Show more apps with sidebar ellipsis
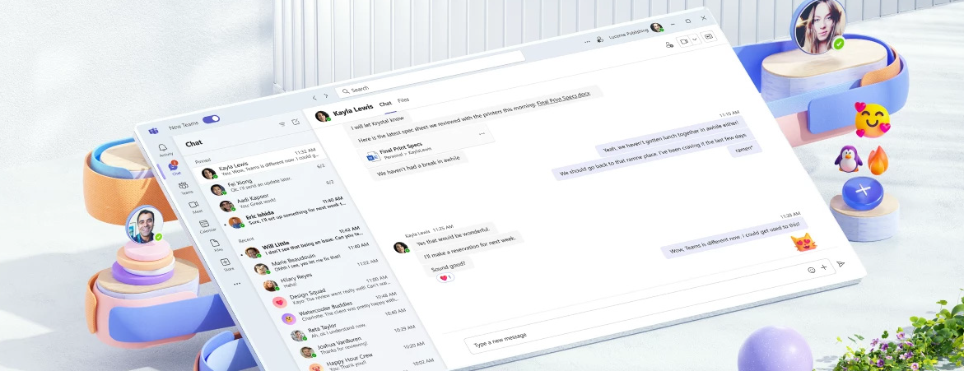The width and height of the screenshot is (964, 371). coord(237,284)
